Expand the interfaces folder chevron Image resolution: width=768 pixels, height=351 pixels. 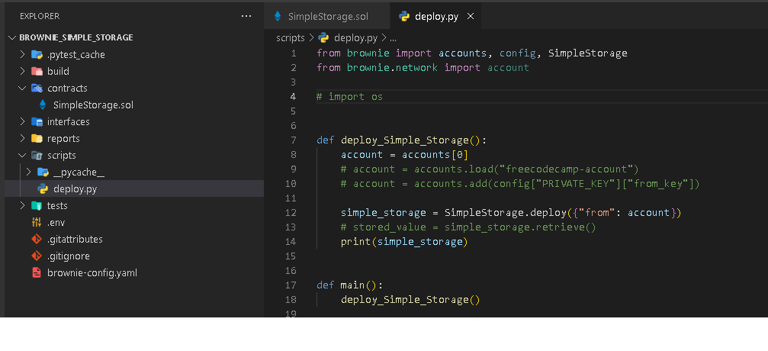[22, 121]
